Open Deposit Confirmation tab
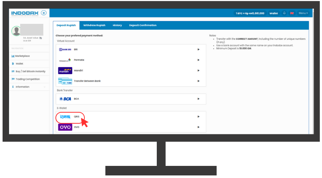This screenshot has height=178, width=322. pos(143,25)
